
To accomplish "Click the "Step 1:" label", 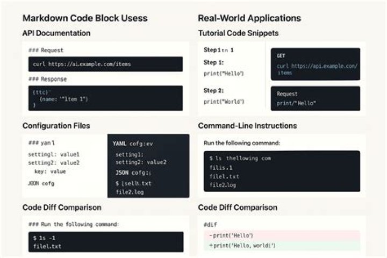I will 214,62.
